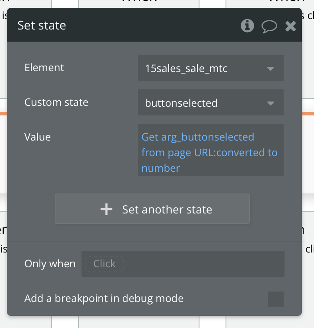Enable the debug mode breakpoint checkbox
Image resolution: width=314 pixels, height=328 pixels.
click(x=275, y=299)
